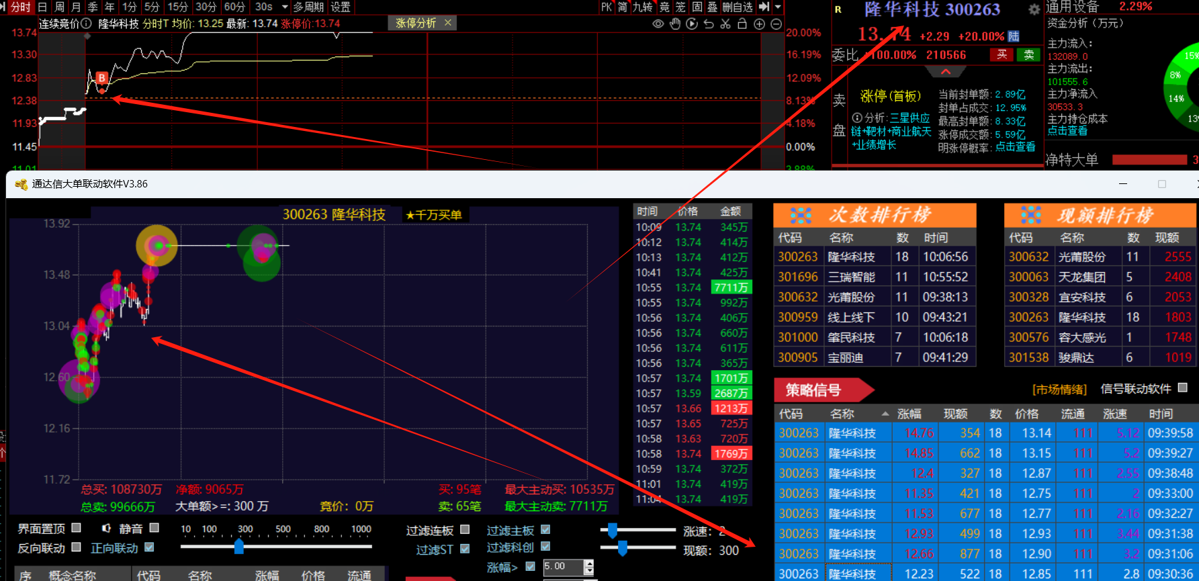The image size is (1199, 581).
Task: Enable the 过滤连板 checkbox
Action: tap(465, 529)
